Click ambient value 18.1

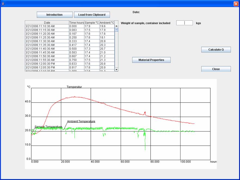pyautogui.click(x=107, y=37)
